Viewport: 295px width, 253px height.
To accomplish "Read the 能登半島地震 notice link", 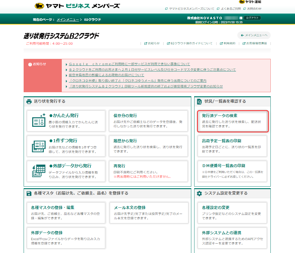I will [107, 75].
